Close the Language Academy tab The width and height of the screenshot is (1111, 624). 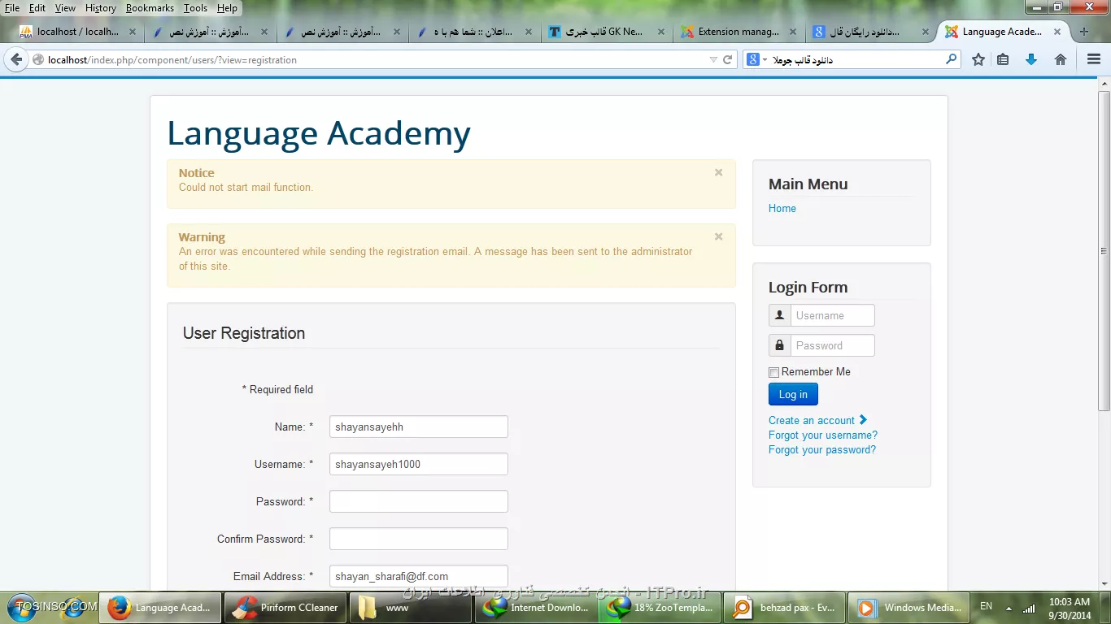point(1057,32)
